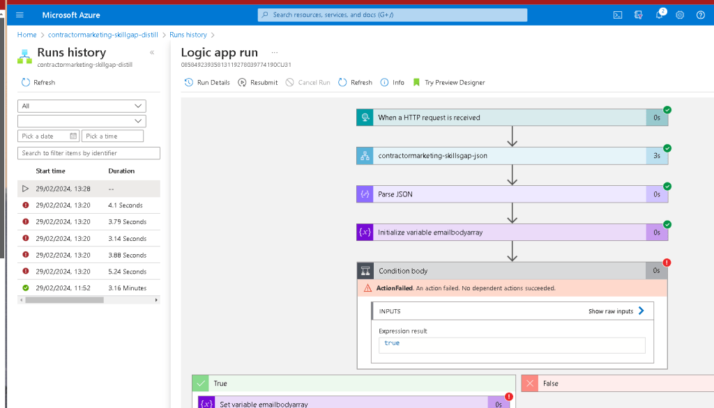Go to Home breadcrumb
The image size is (714, 408).
coord(27,35)
